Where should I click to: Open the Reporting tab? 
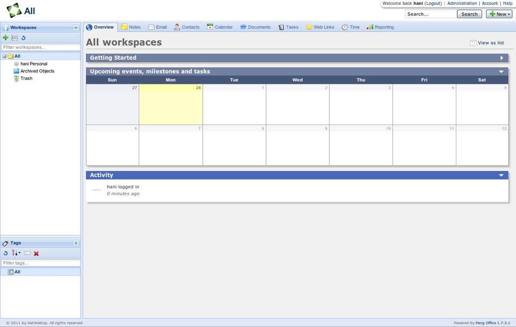pos(380,27)
